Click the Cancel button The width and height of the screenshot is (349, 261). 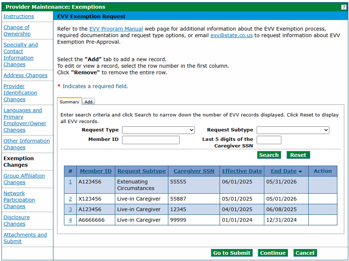(305, 253)
